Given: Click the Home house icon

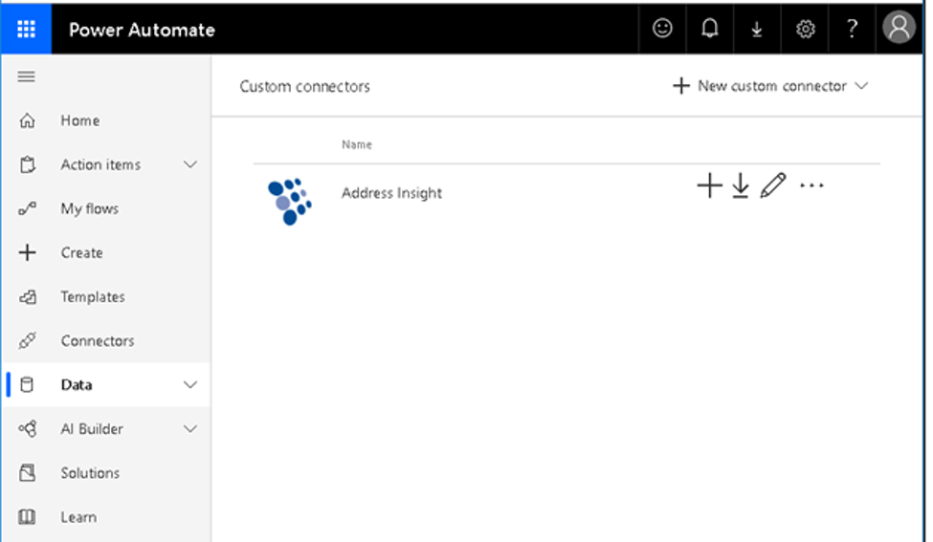Looking at the screenshot, I should click(28, 120).
